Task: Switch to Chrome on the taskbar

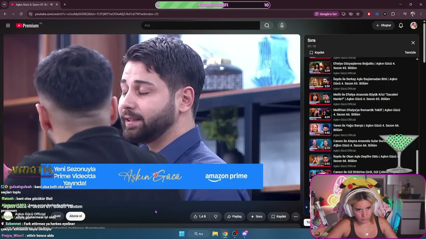Action: click(x=225, y=234)
